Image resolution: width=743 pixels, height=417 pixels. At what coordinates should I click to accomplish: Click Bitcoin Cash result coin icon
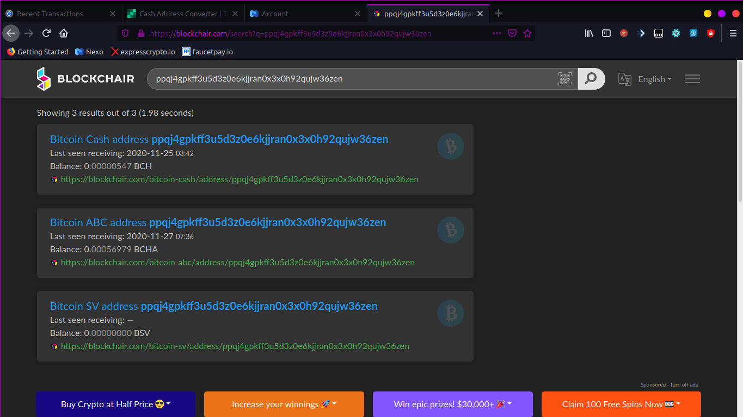tap(451, 146)
